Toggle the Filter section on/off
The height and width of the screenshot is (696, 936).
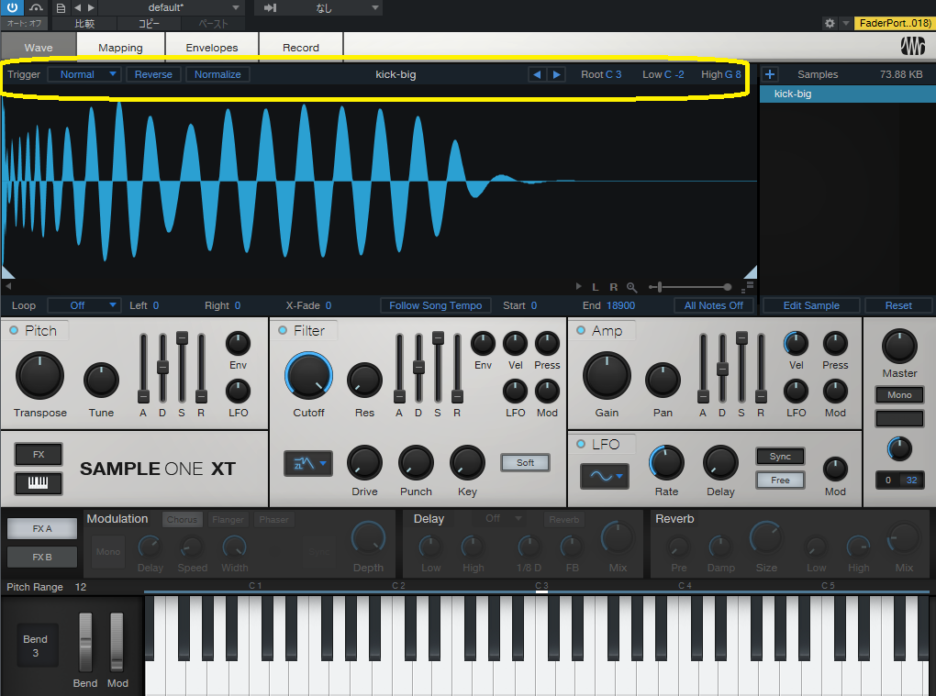click(283, 330)
